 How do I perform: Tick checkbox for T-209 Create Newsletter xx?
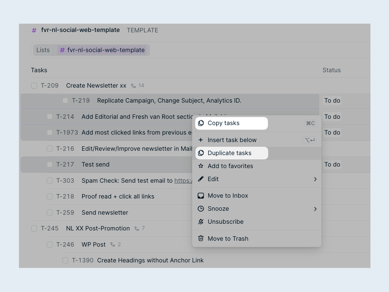pyautogui.click(x=34, y=86)
